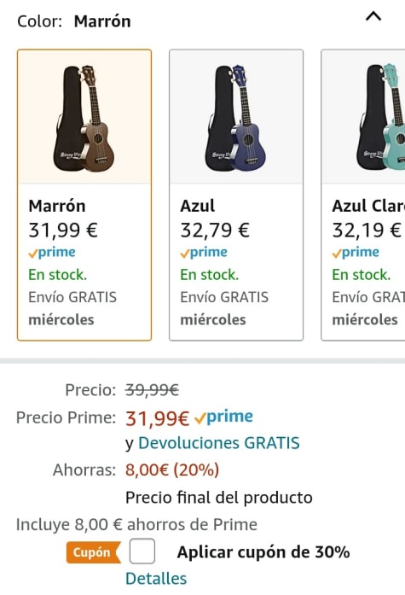Image resolution: width=405 pixels, height=595 pixels.
Task: Tick the 30% coupon checkbox
Action: point(142,551)
